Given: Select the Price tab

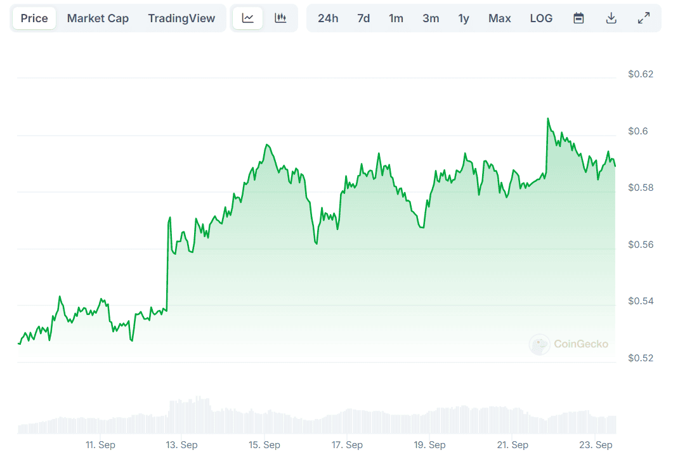Looking at the screenshot, I should [x=34, y=18].
